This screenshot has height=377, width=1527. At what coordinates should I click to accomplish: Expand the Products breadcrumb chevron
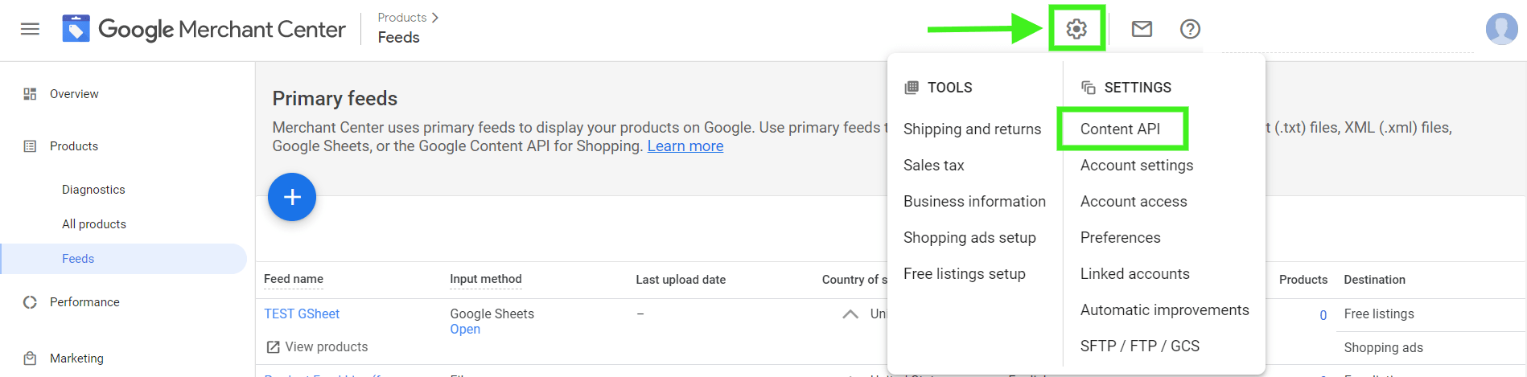coord(435,18)
